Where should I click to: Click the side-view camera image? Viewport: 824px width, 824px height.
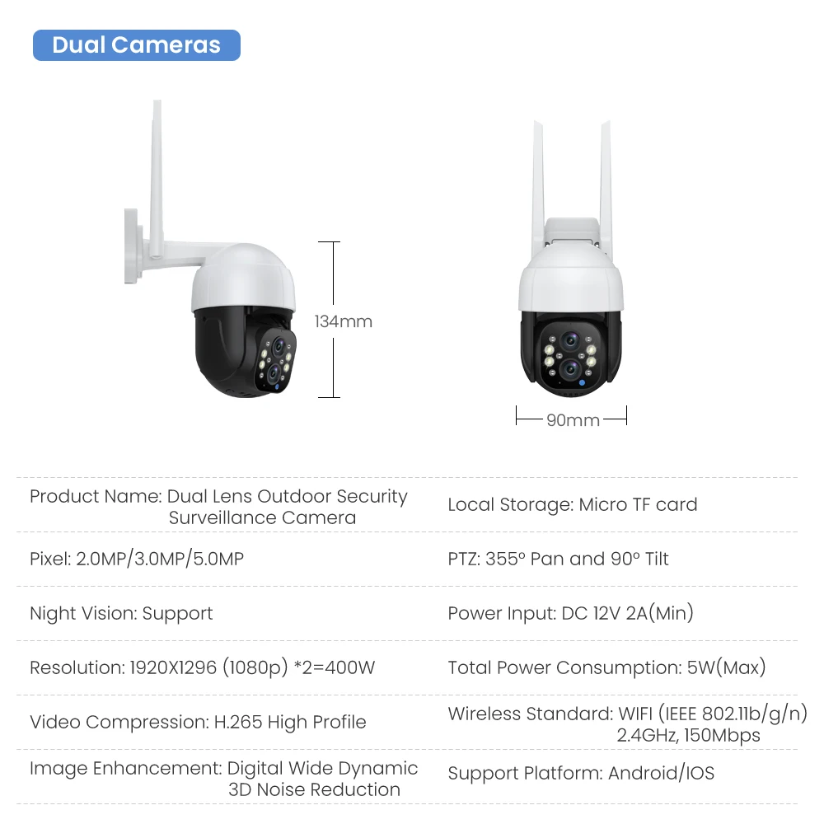coord(210,249)
